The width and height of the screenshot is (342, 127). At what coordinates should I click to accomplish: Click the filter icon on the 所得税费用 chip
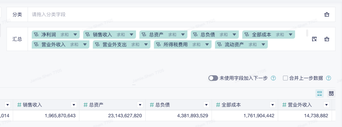click(x=158, y=45)
